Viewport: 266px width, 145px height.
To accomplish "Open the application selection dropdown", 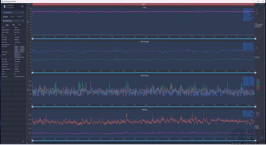I will [13, 21].
